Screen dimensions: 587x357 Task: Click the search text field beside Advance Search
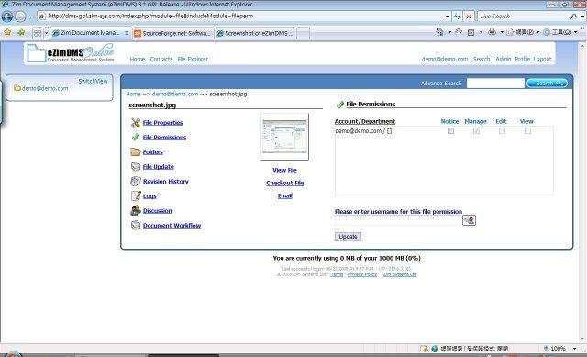point(495,84)
